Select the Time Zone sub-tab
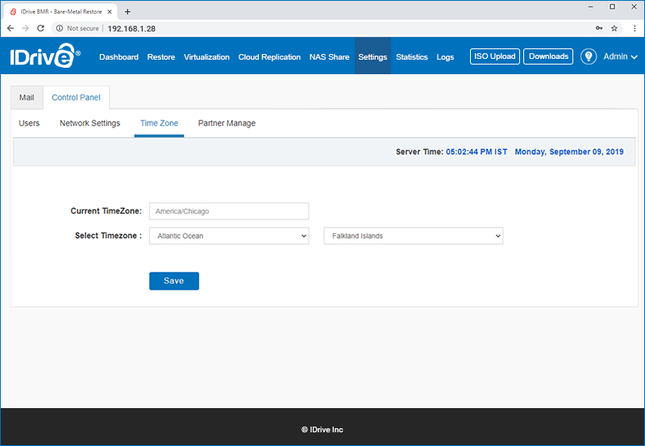The height and width of the screenshot is (446, 645). pos(159,123)
